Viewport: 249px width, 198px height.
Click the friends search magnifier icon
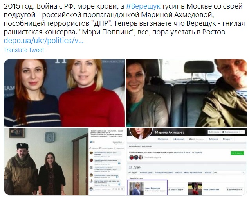244,173
